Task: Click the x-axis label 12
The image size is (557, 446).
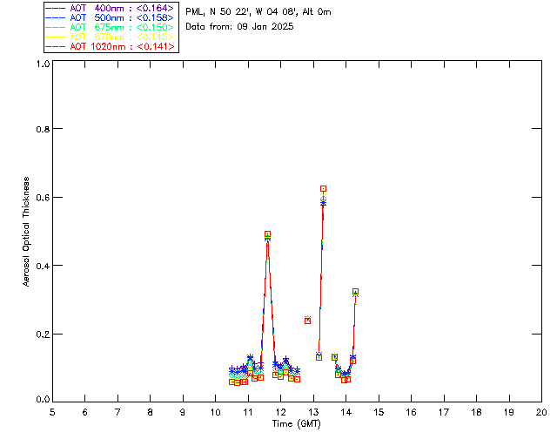Action: pos(280,412)
